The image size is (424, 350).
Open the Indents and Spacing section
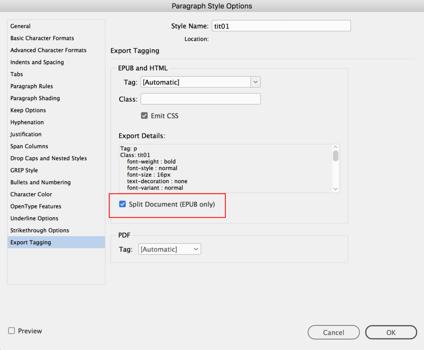pyautogui.click(x=37, y=62)
